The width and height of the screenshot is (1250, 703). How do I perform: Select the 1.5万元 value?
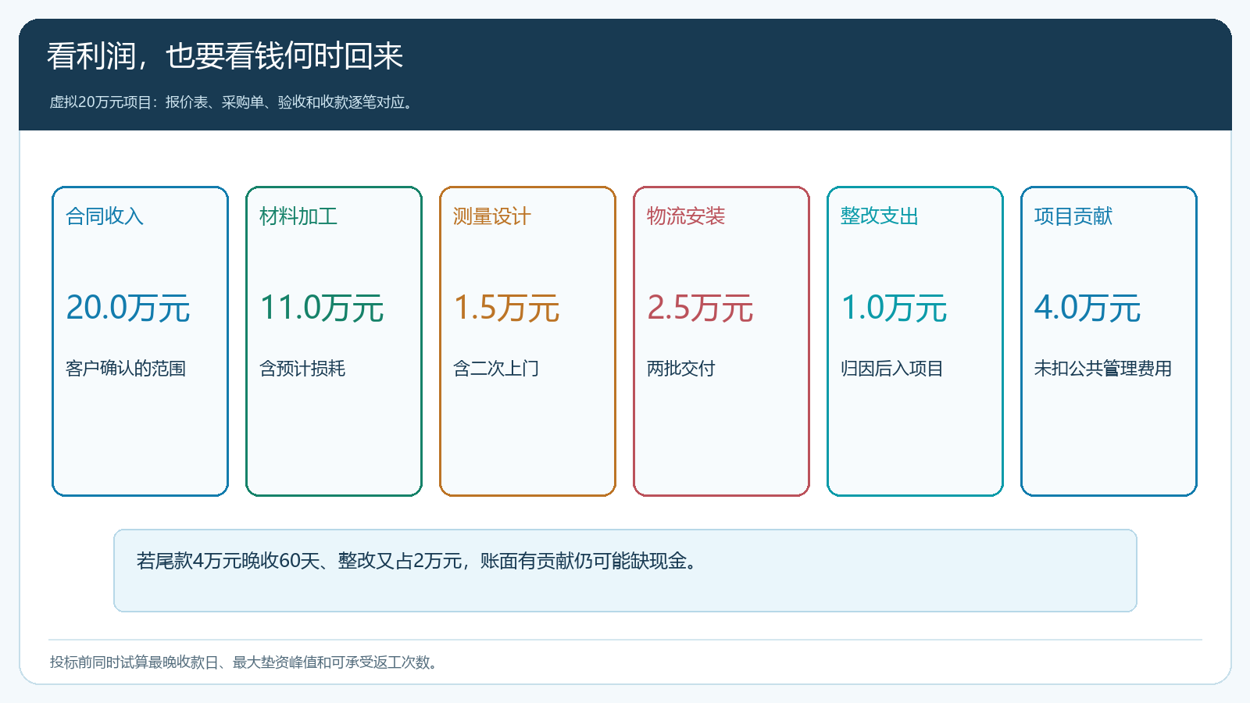506,308
